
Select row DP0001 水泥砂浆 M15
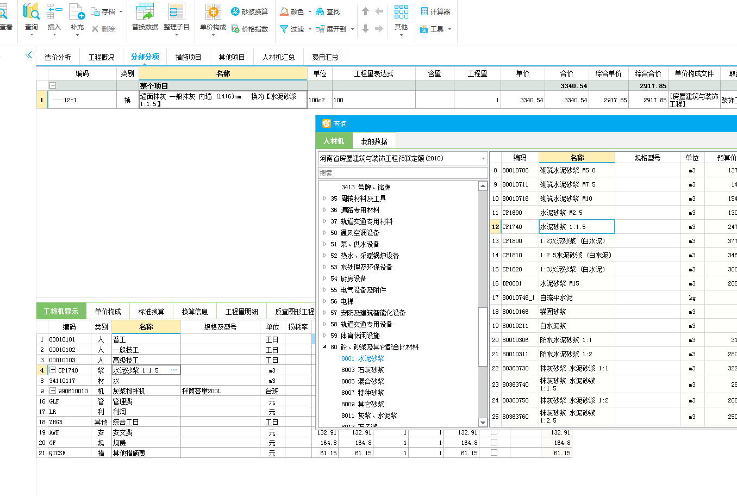pyautogui.click(x=613, y=283)
